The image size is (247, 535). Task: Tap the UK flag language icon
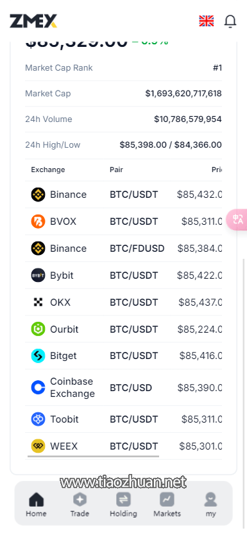[x=207, y=21]
